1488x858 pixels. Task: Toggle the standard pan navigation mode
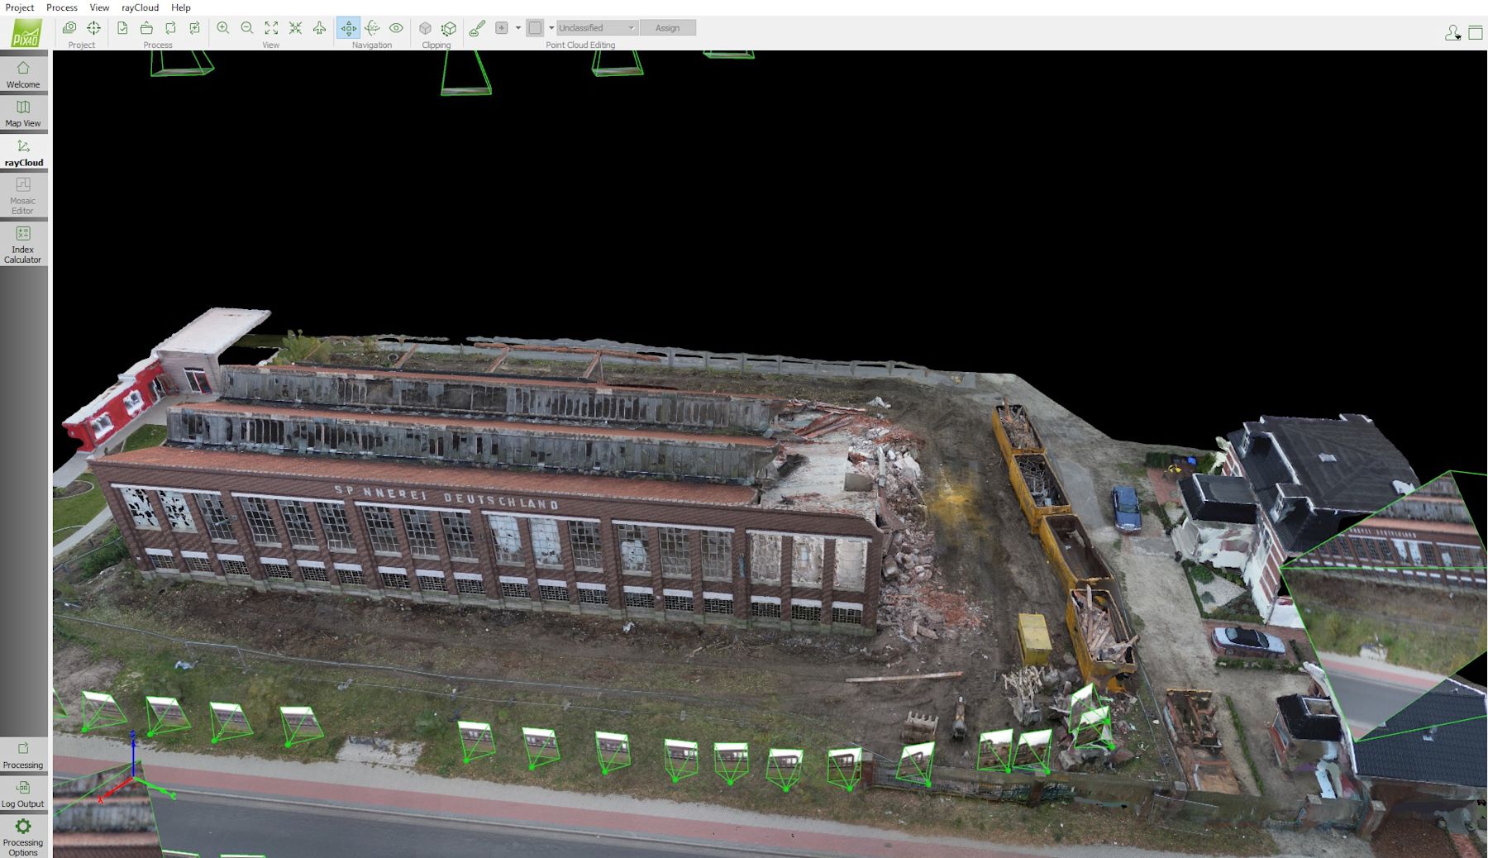coord(349,27)
